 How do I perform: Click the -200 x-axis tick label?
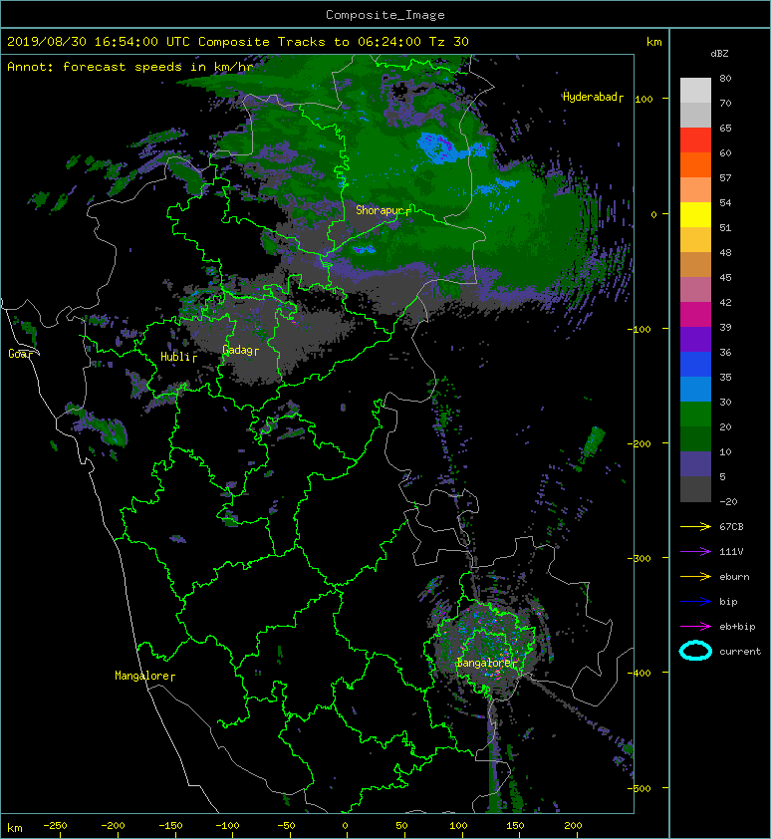tap(113, 826)
